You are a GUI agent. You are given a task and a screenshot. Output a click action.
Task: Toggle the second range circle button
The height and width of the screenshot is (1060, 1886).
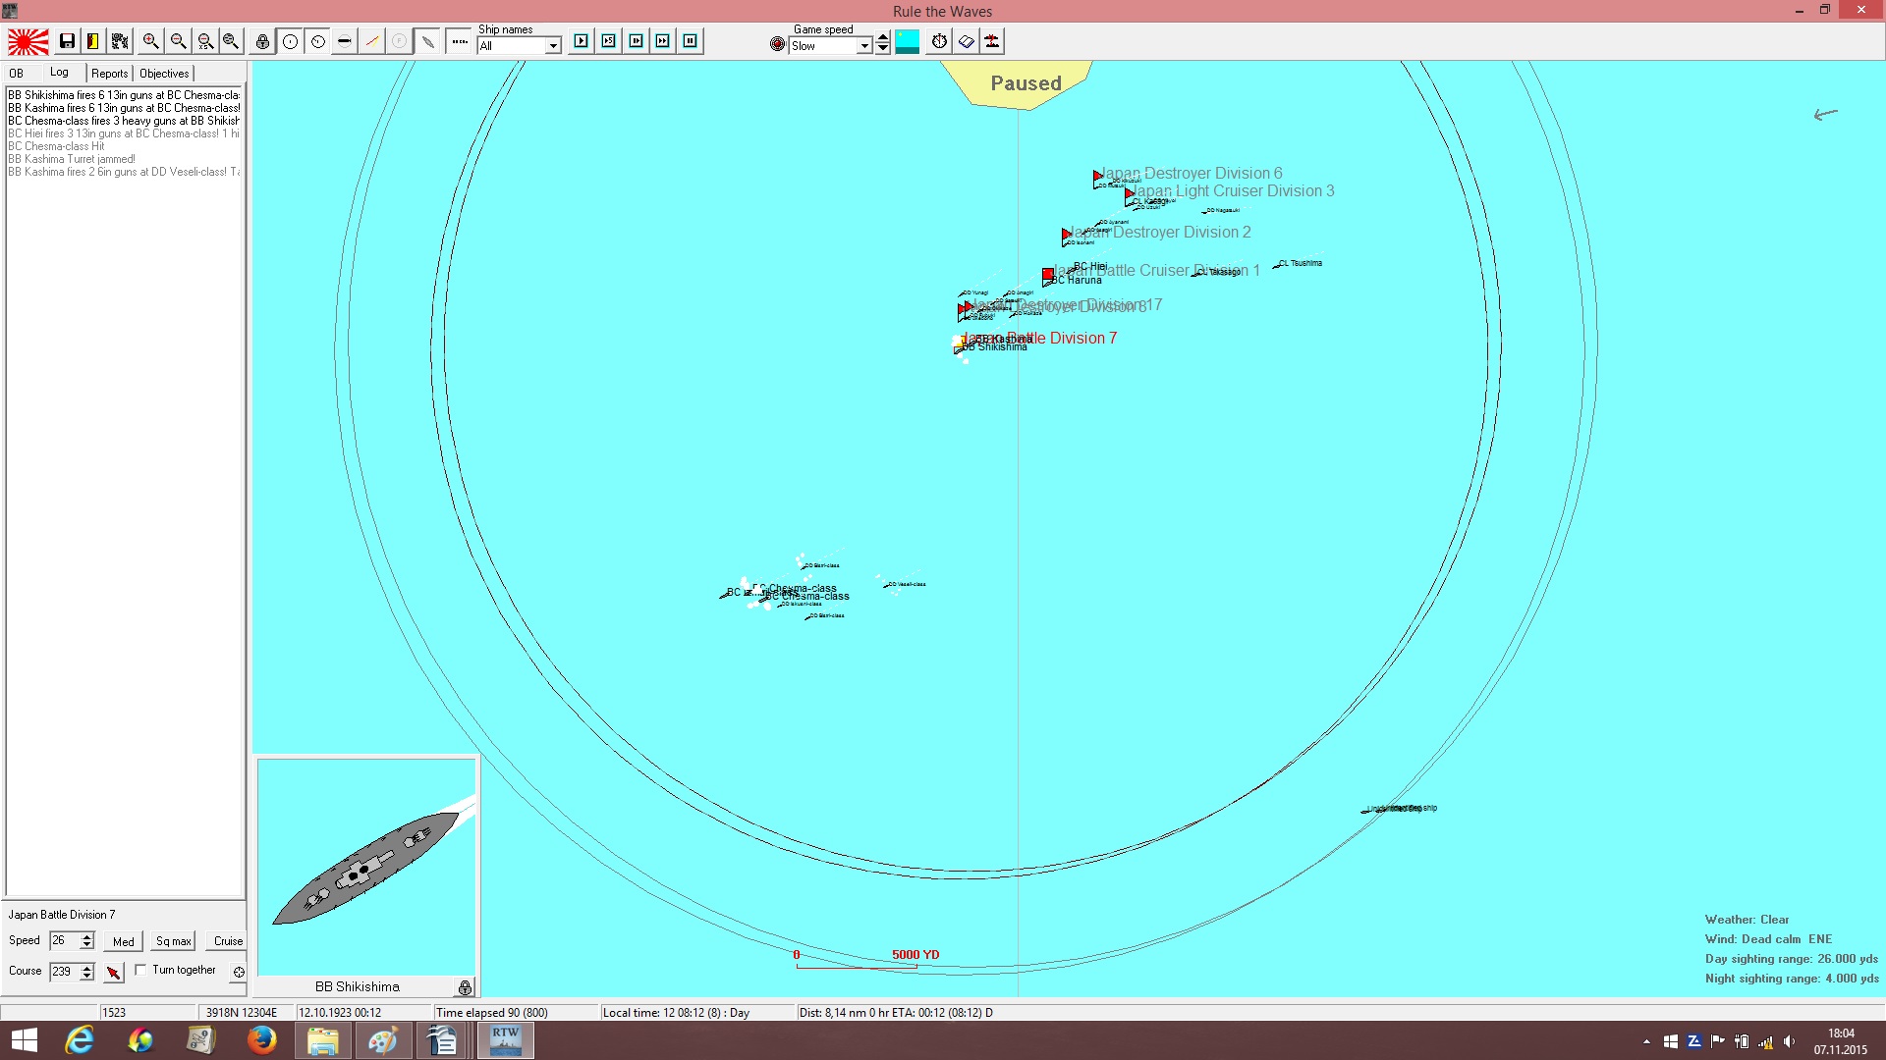pyautogui.click(x=318, y=41)
